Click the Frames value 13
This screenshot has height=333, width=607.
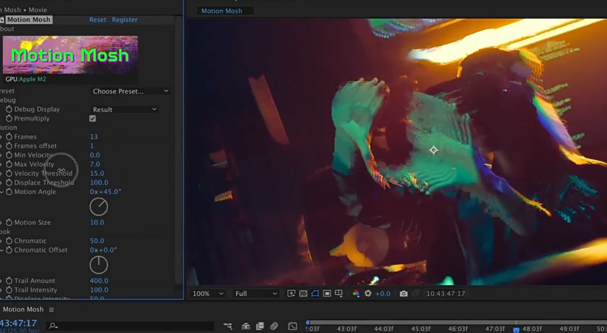click(94, 136)
